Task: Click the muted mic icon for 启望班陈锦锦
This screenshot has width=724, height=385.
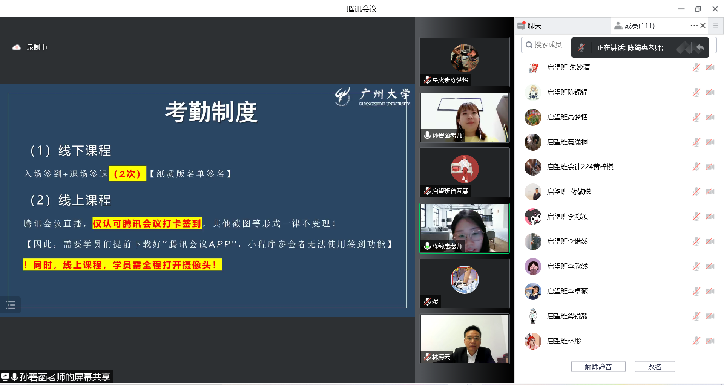Action: (696, 92)
